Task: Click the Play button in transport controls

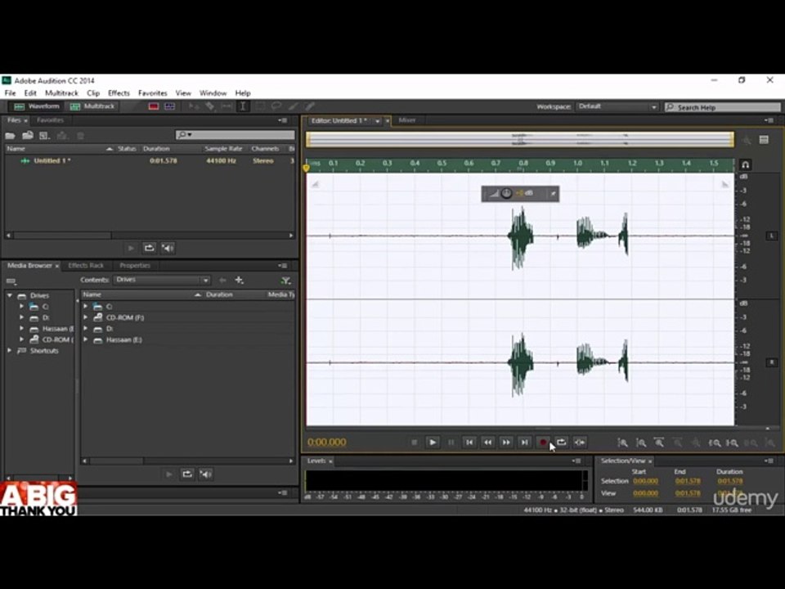Action: [x=433, y=443]
